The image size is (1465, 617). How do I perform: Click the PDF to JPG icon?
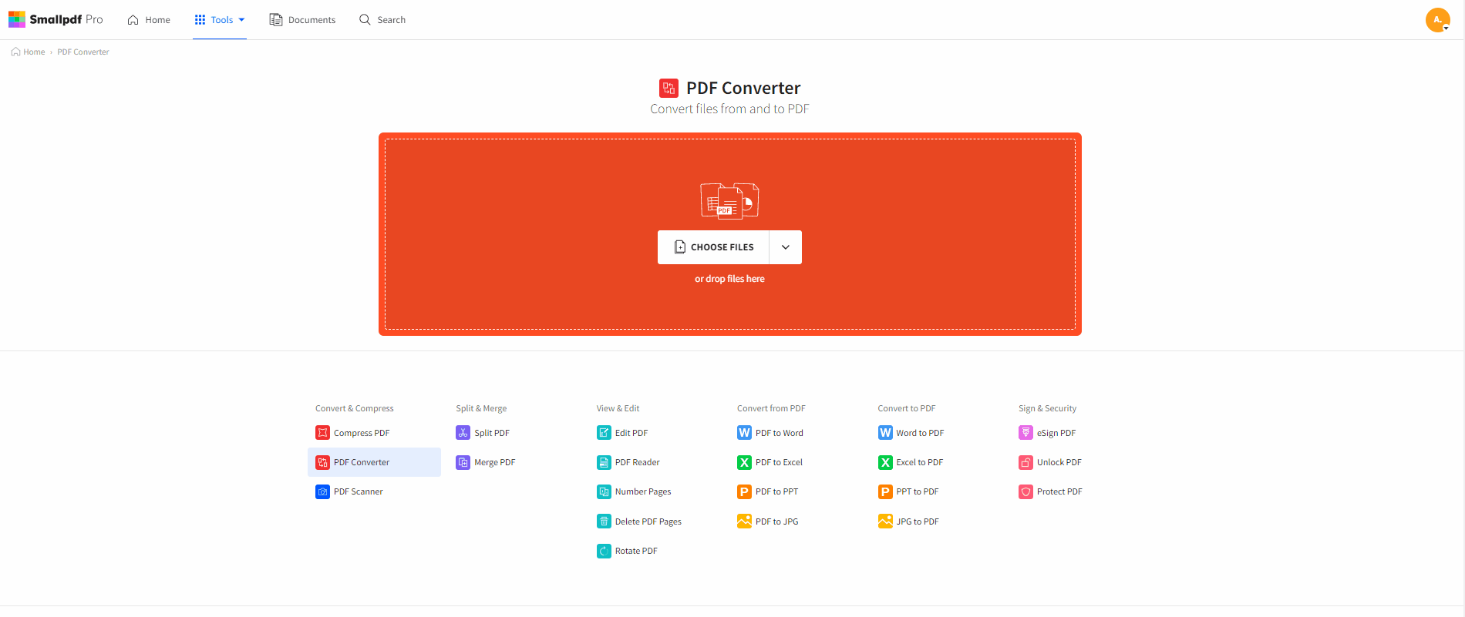pos(744,521)
